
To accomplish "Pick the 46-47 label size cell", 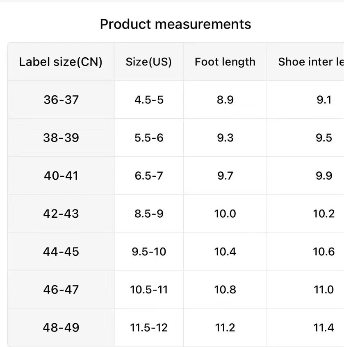I will pyautogui.click(x=61, y=289).
